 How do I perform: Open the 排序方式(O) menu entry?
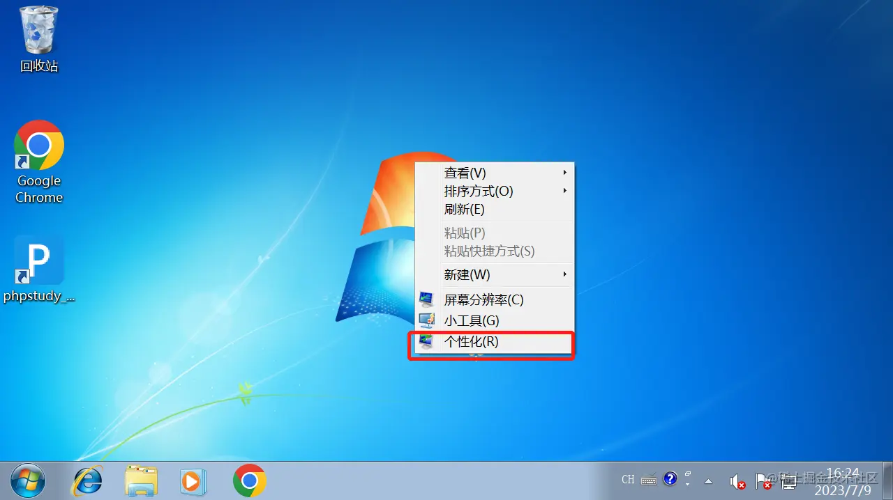tap(495, 191)
